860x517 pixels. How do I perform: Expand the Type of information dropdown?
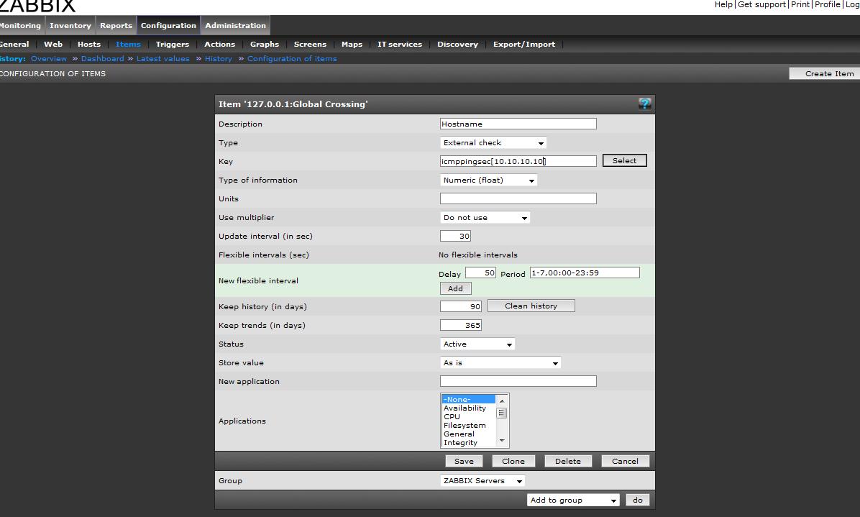[489, 180]
